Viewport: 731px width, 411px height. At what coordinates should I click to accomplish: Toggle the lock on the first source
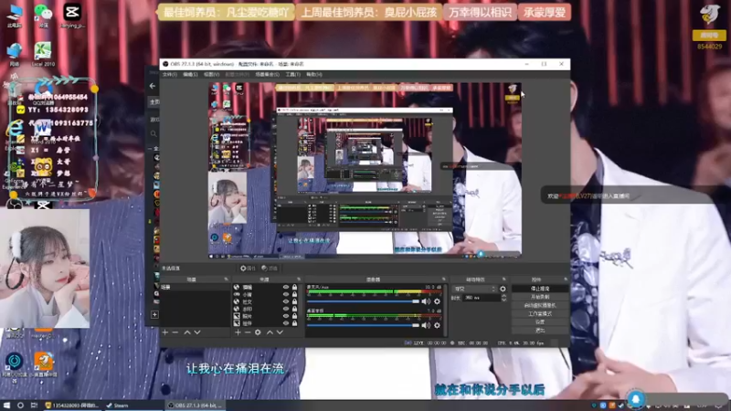294,288
